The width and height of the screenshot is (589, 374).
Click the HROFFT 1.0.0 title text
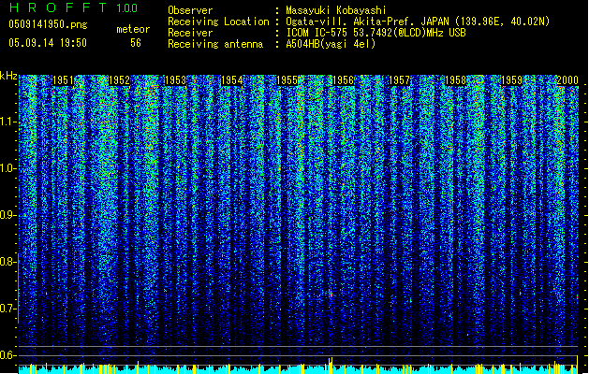tap(73, 7)
